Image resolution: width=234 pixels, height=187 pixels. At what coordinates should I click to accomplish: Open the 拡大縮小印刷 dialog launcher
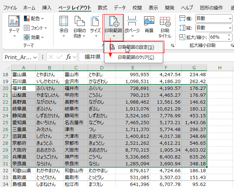point(232,45)
